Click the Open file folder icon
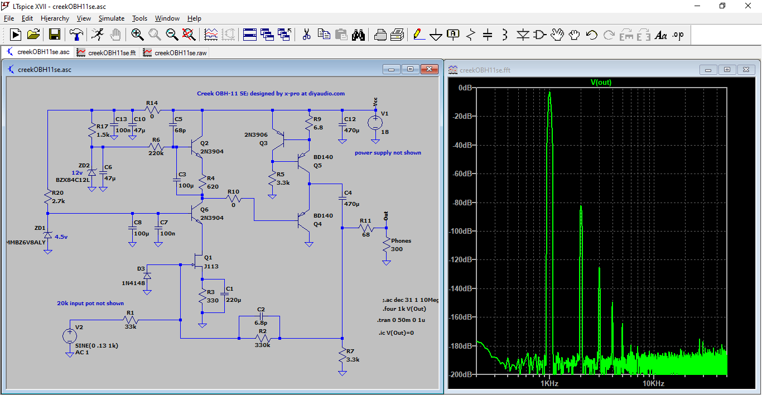Image resolution: width=762 pixels, height=395 pixels. pos(33,35)
